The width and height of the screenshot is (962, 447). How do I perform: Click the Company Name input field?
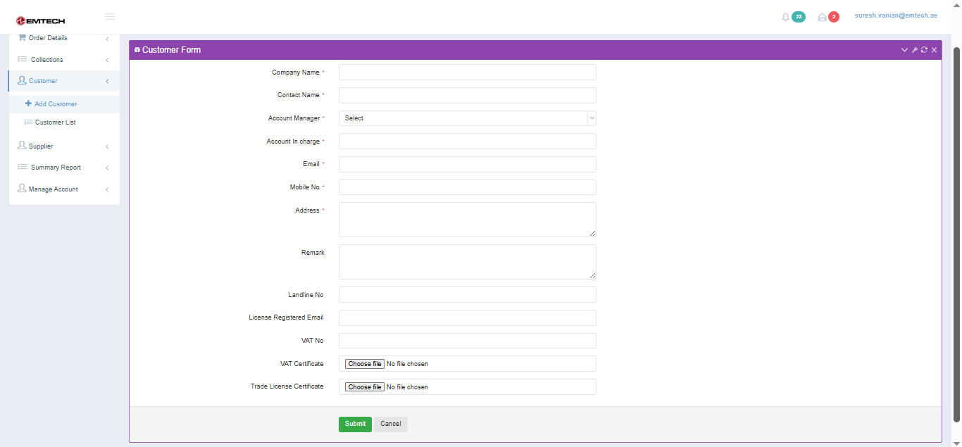tap(467, 73)
